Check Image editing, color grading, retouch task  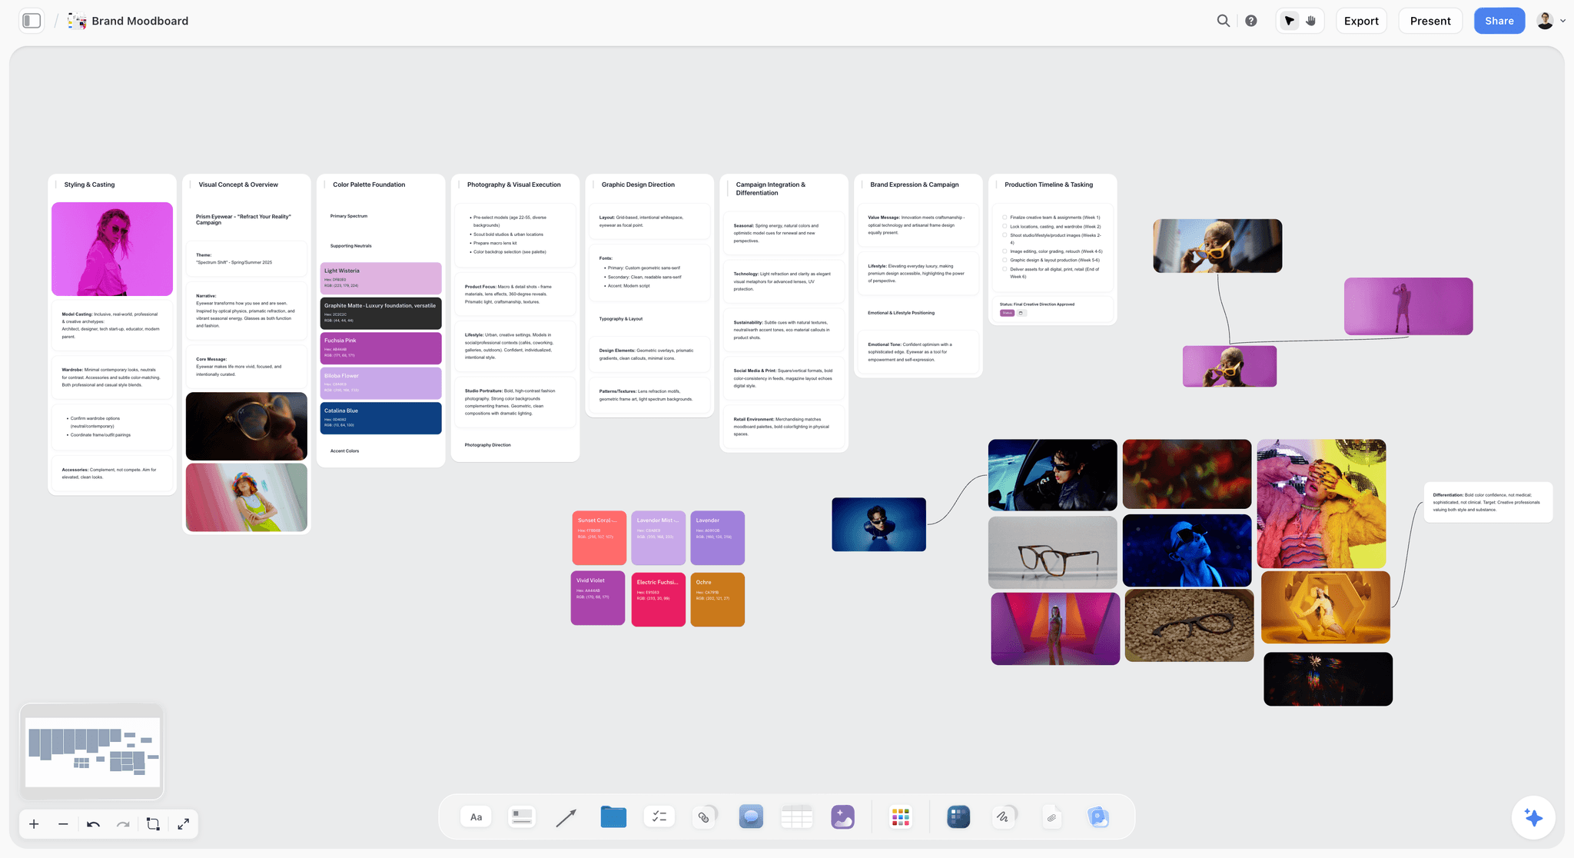coord(1005,251)
